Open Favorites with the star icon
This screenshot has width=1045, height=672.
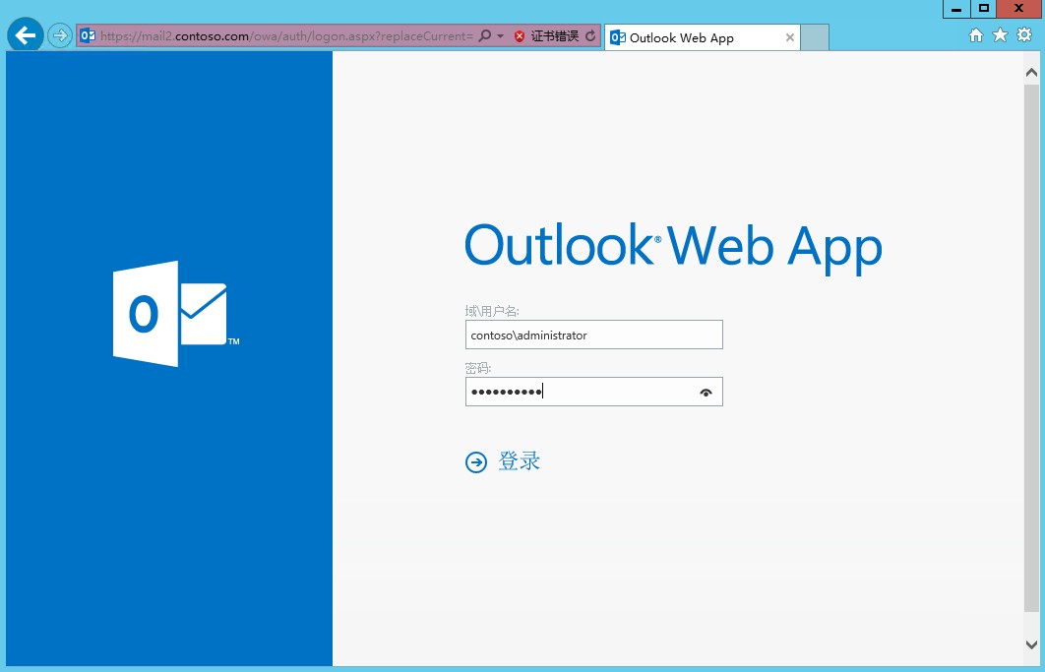[x=1000, y=35]
